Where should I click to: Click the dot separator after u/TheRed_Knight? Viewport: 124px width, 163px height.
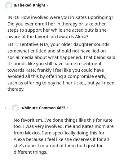(x=48, y=5)
